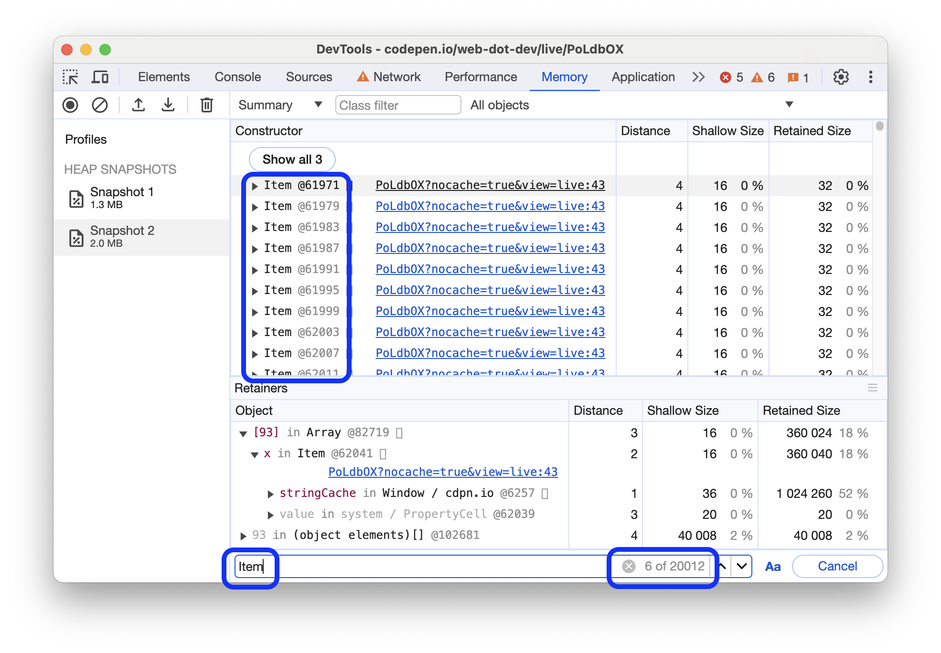Clear the search input field
The image size is (941, 653).
pyautogui.click(x=628, y=565)
